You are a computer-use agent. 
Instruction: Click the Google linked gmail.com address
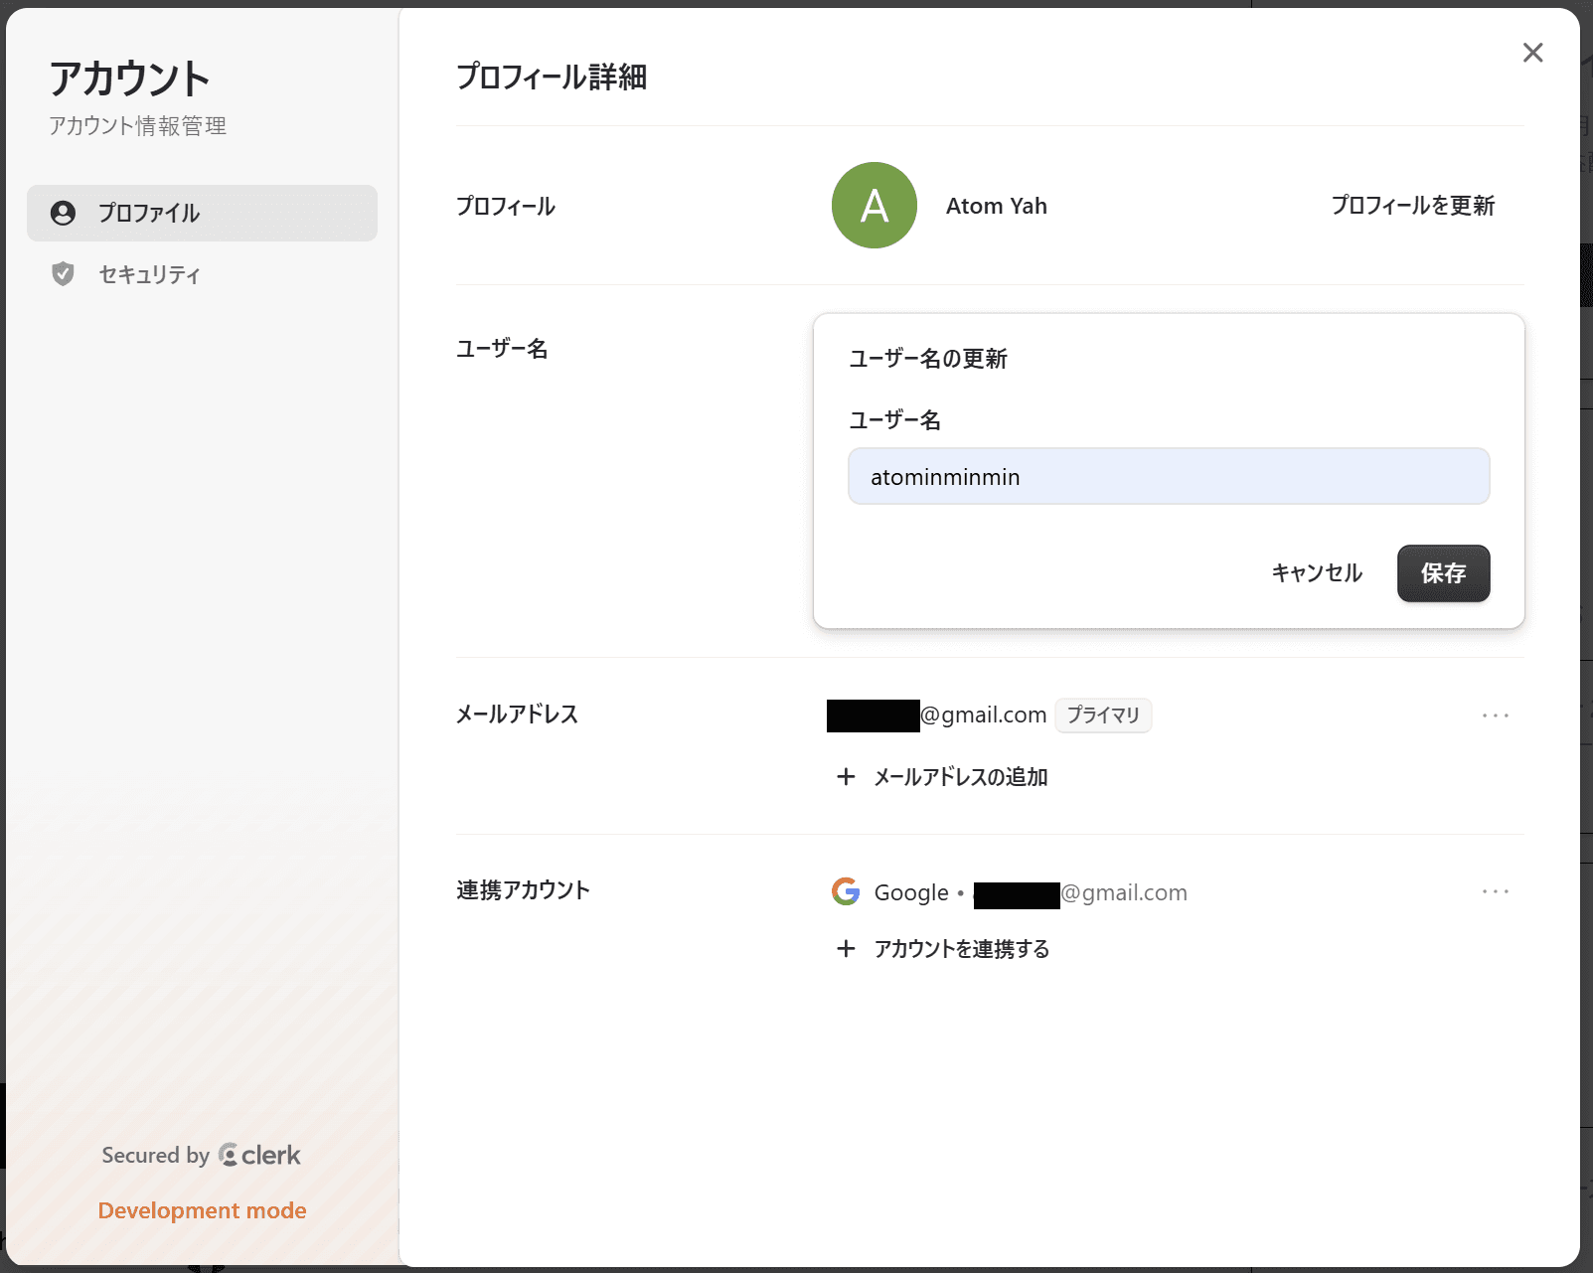(1123, 892)
